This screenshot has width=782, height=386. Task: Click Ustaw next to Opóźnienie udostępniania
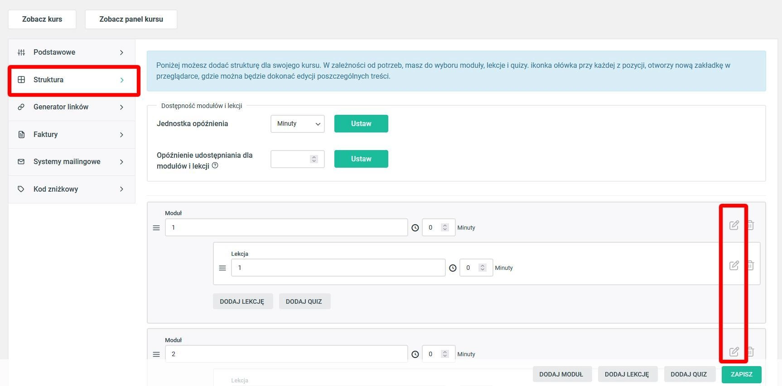(361, 159)
